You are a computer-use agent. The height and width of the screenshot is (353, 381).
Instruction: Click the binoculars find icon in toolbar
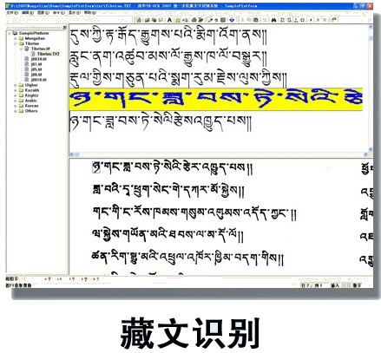click(274, 20)
